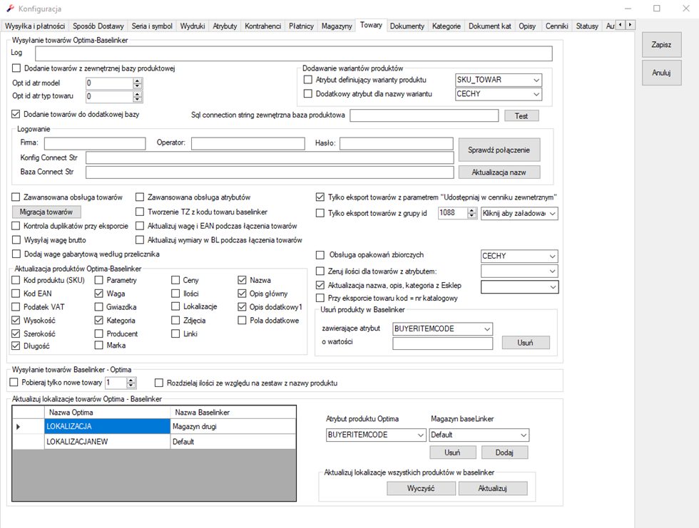Image resolution: width=699 pixels, height=528 pixels.
Task: Click the Zapisz button
Action: tap(662, 44)
